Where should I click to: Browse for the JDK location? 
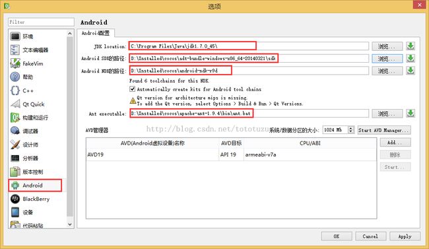387,46
